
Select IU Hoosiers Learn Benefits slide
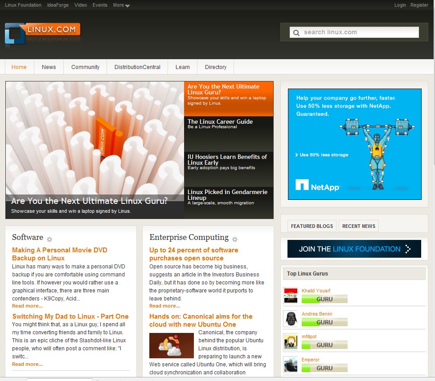tap(229, 169)
